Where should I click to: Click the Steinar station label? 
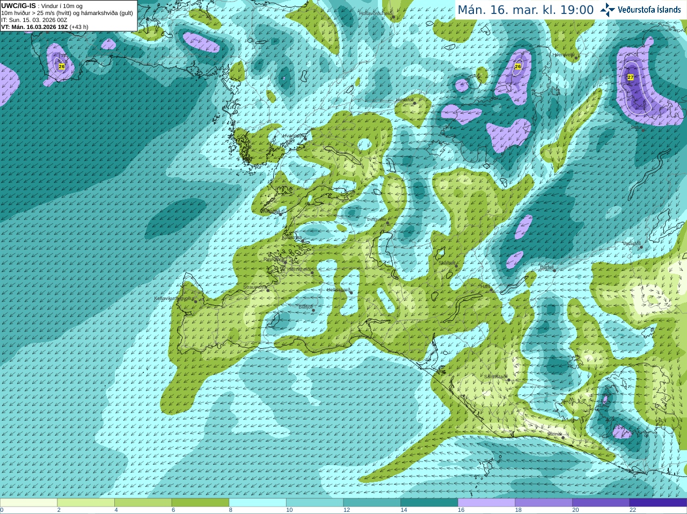(x=554, y=434)
